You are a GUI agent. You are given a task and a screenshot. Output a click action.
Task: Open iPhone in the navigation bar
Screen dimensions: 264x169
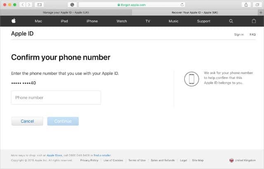pyautogui.click(x=92, y=21)
